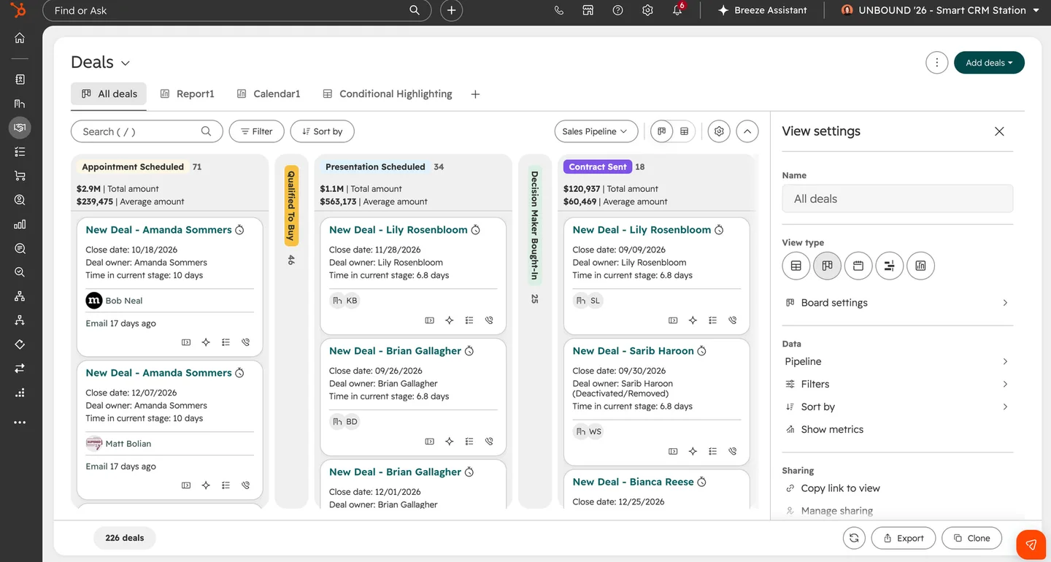Open the address book icon in the sidebar
Image resolution: width=1051 pixels, height=562 pixels.
[20, 80]
